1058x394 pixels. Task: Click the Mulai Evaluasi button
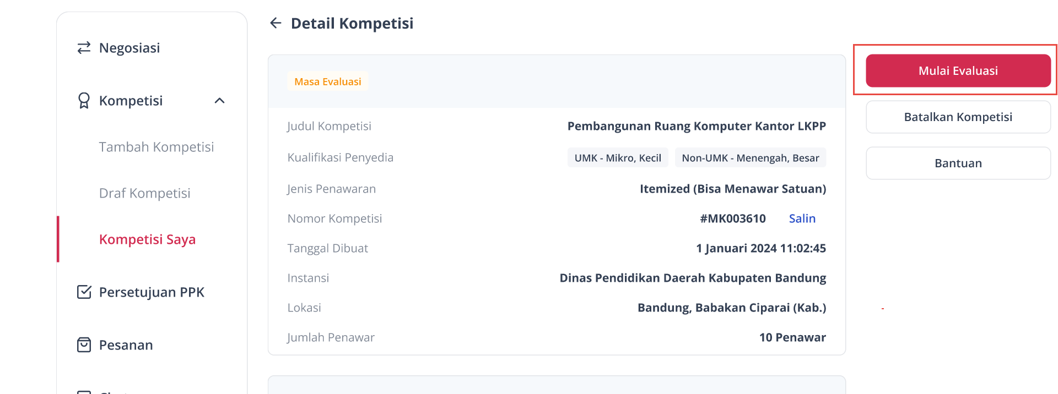958,70
